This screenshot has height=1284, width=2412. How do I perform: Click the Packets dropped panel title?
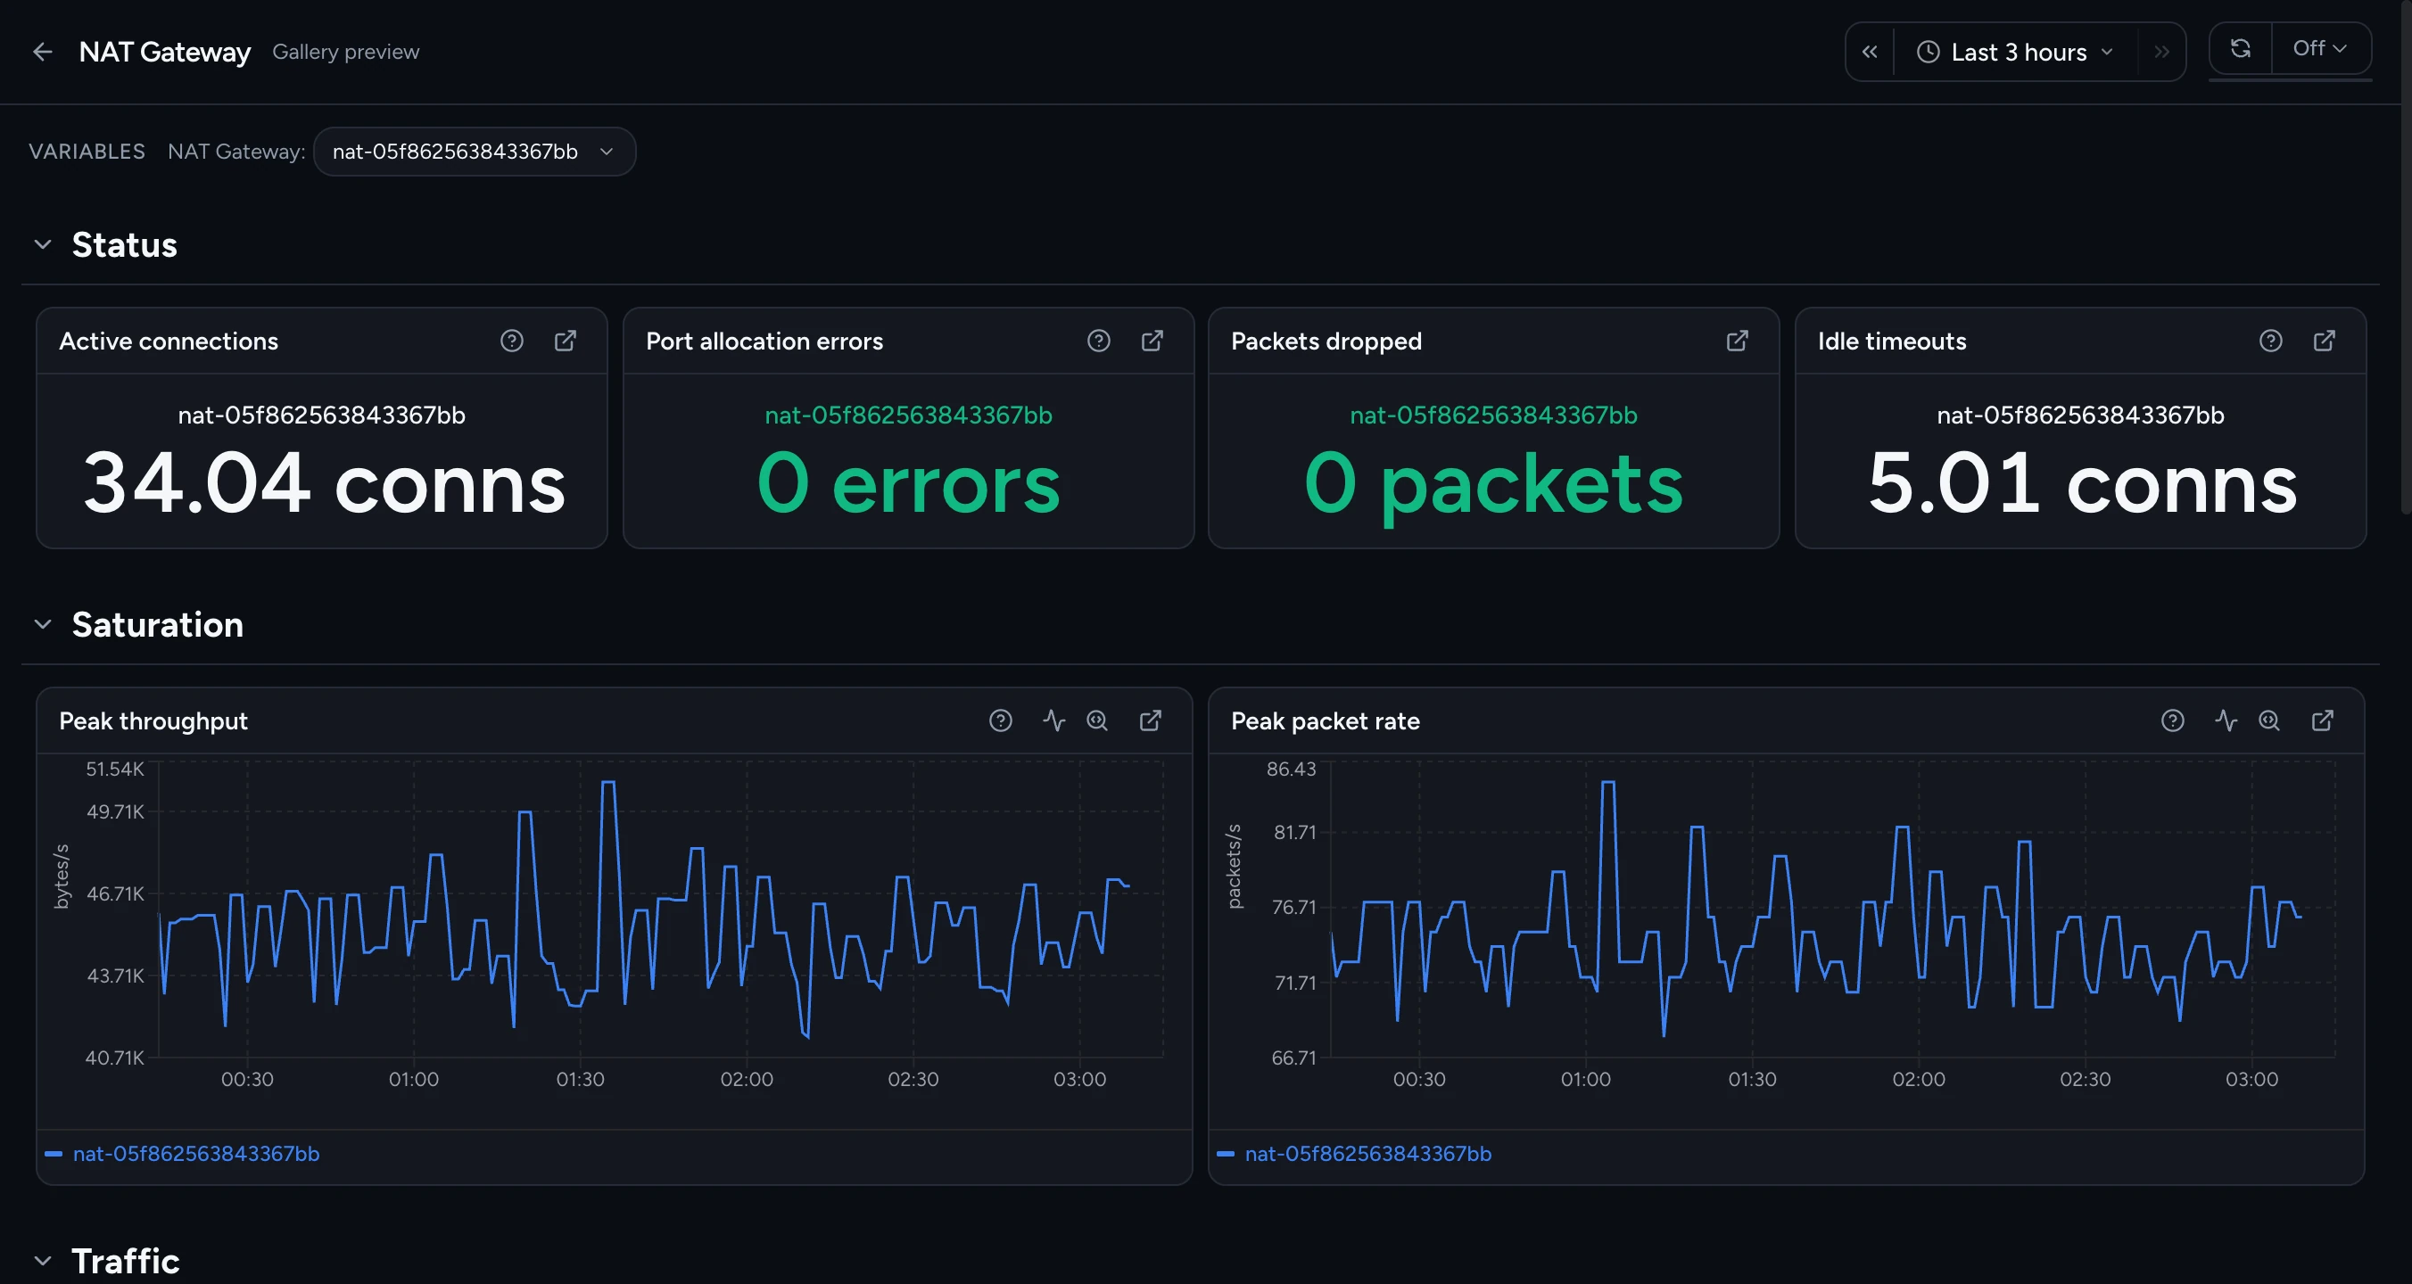(x=1326, y=341)
